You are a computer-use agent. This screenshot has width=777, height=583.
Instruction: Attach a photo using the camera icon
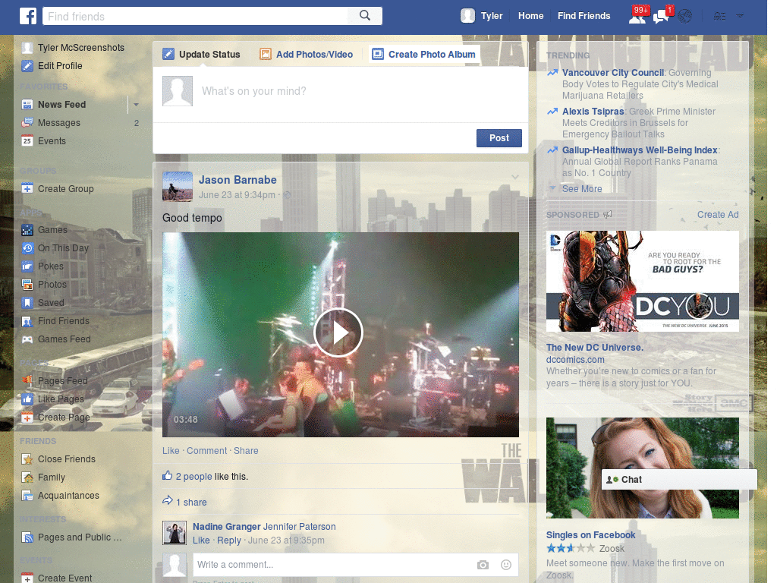483,565
